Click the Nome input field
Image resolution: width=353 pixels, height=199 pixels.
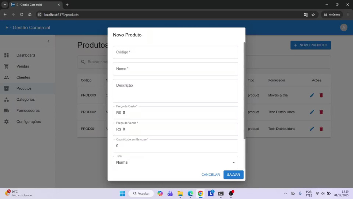pos(175,69)
